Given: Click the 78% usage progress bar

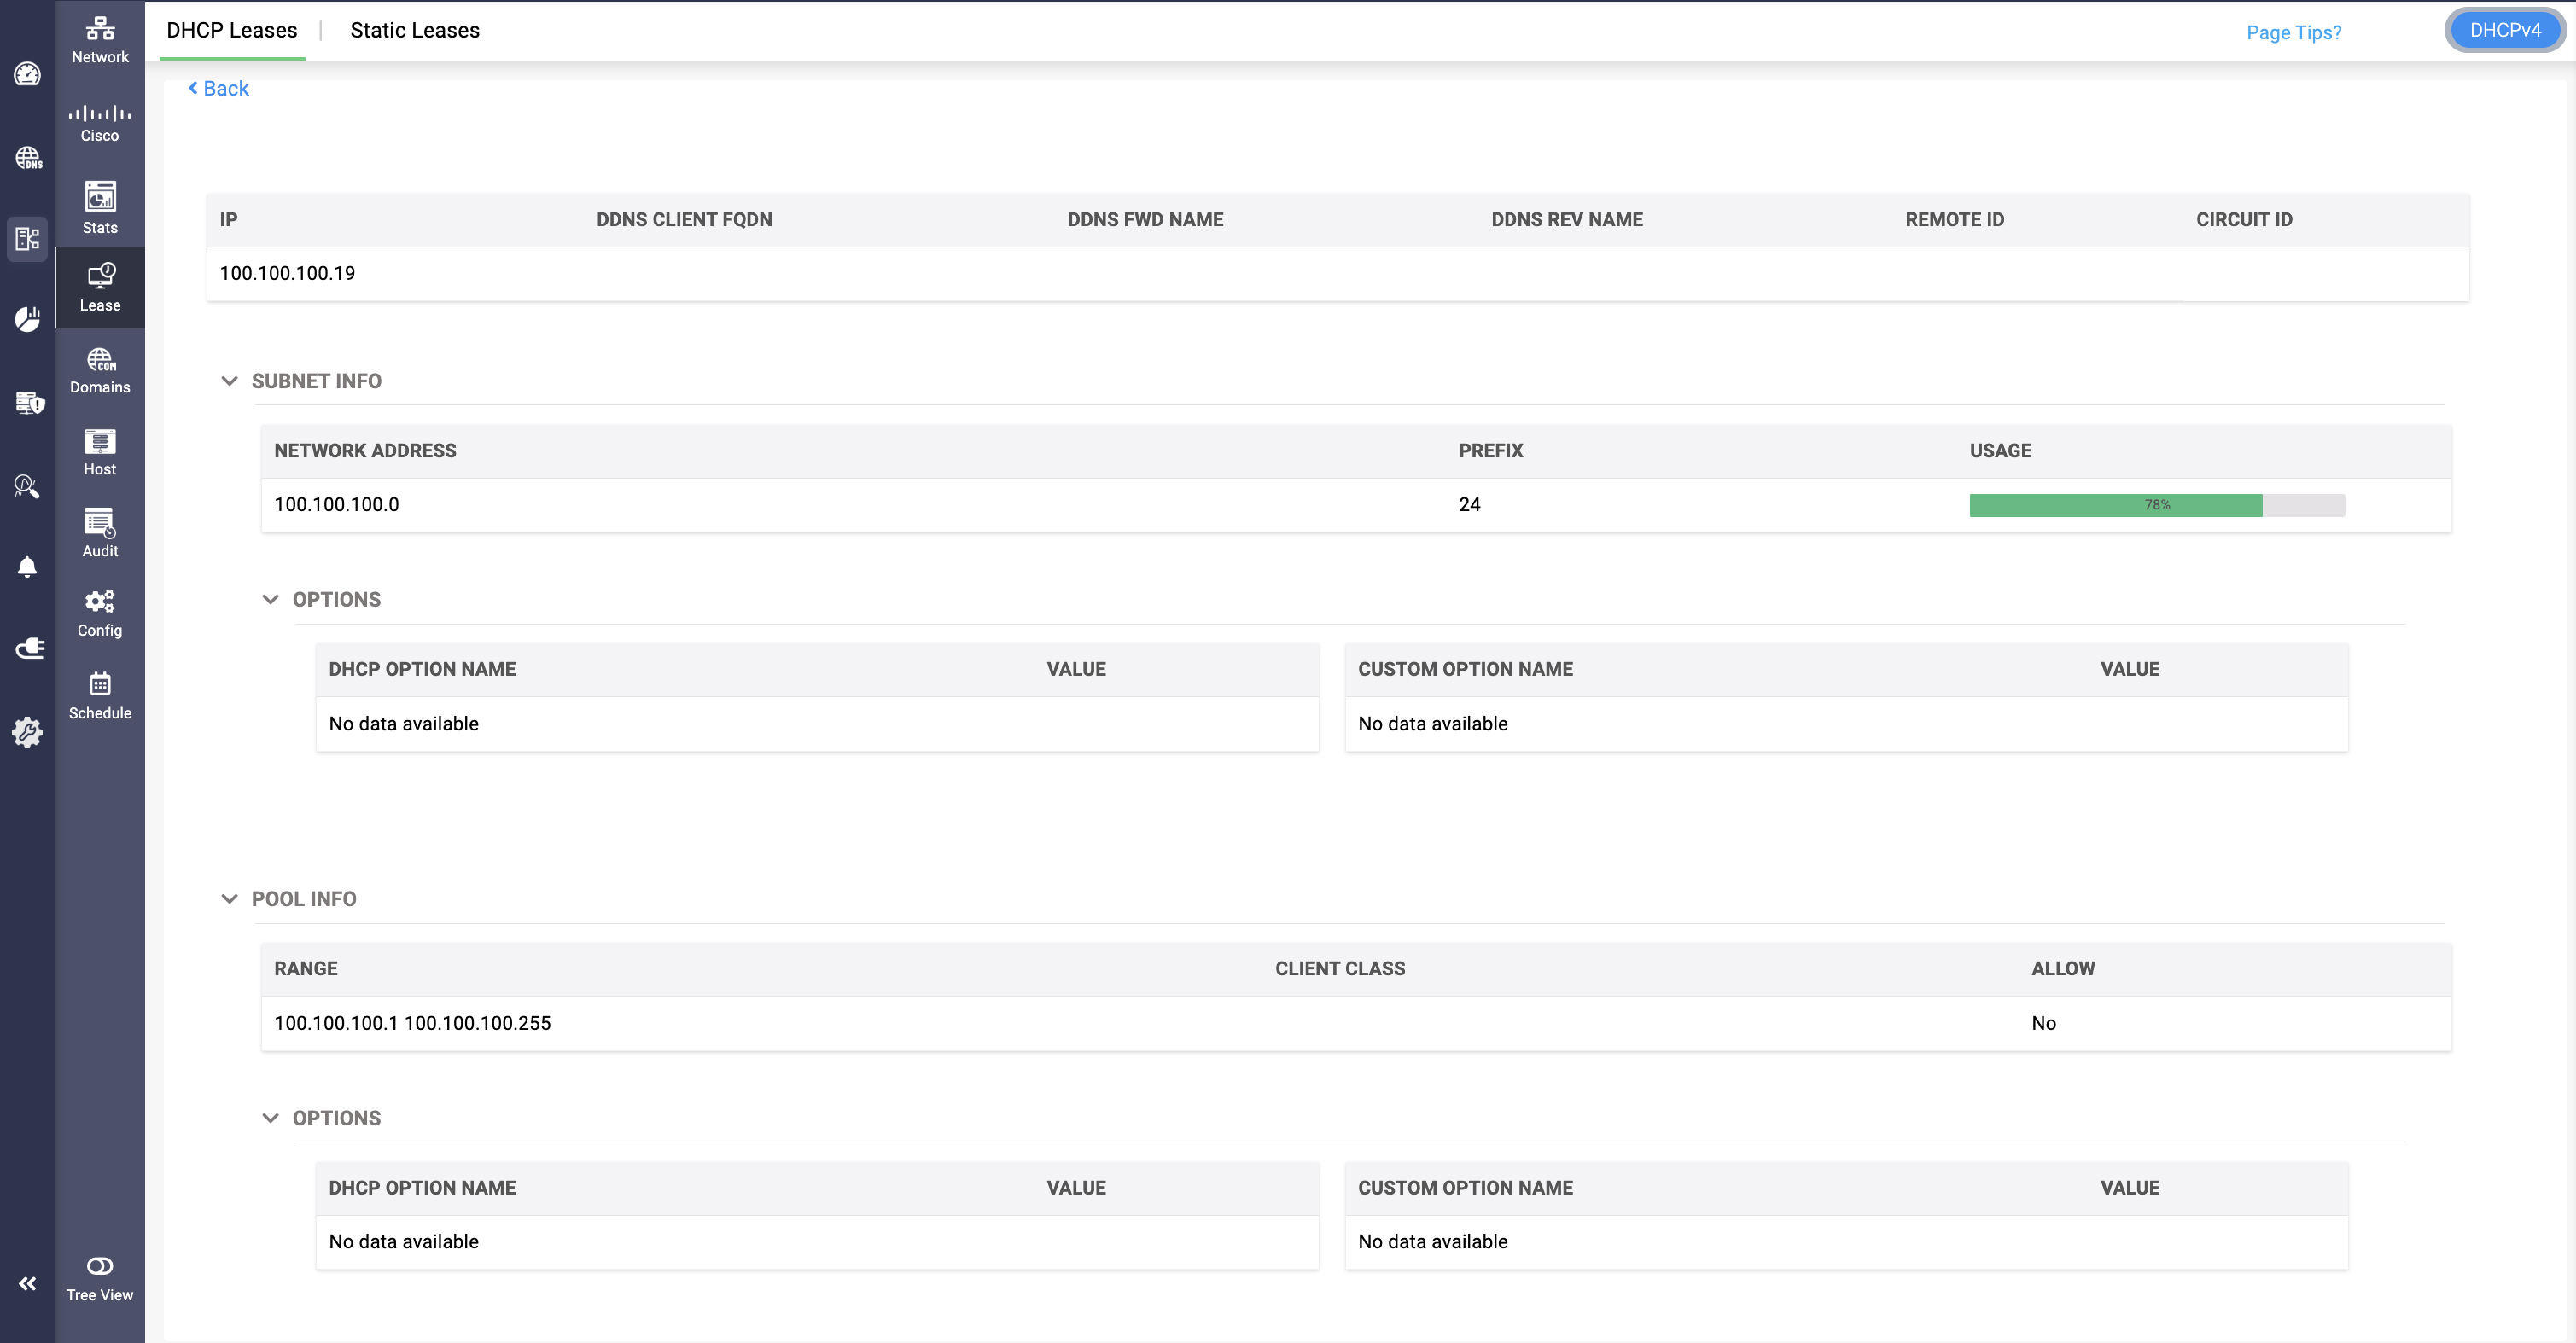Looking at the screenshot, I should click(x=2157, y=505).
